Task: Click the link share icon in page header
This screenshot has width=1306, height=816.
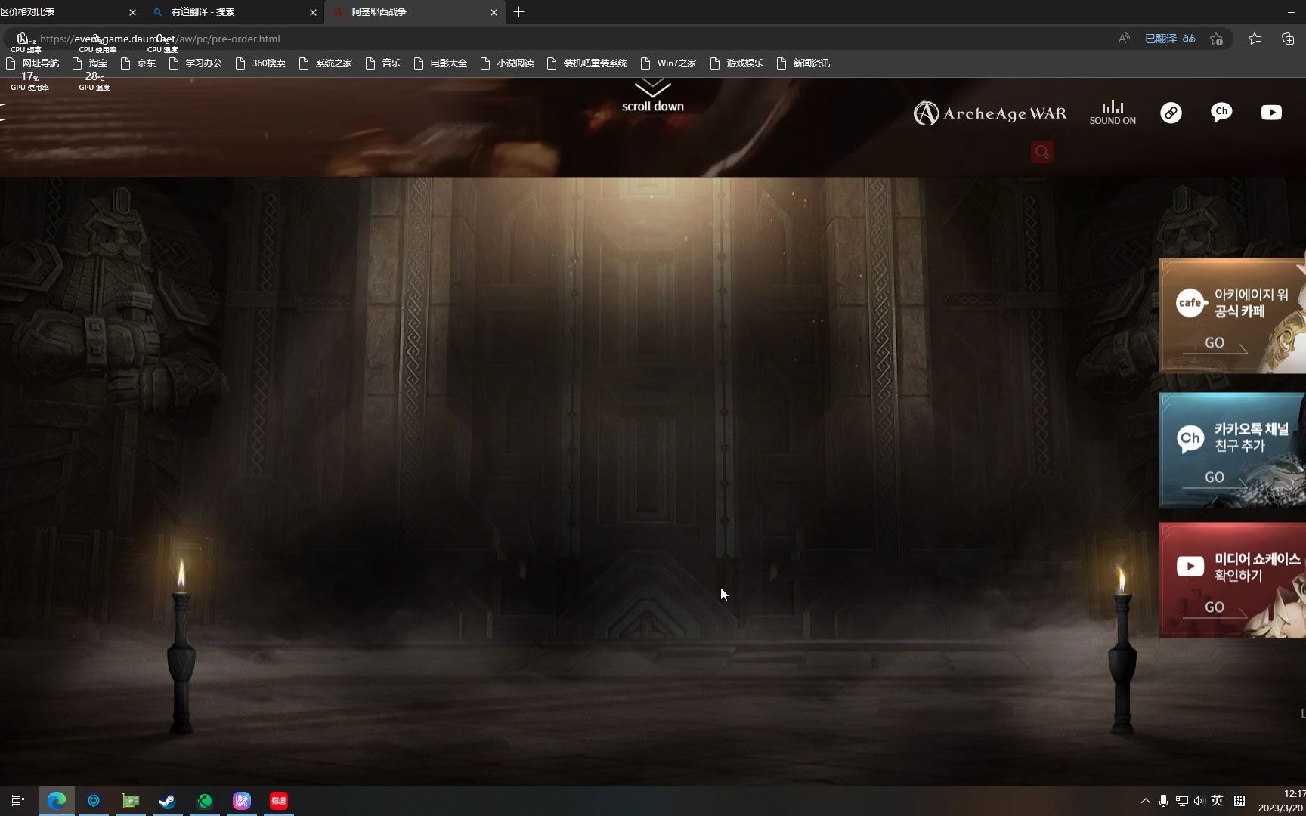Action: 1171,113
